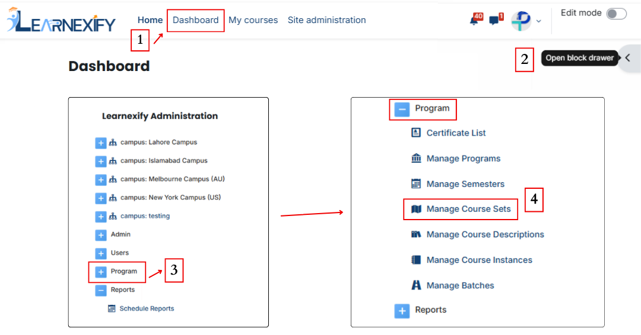This screenshot has width=641, height=335.
Task: Go to the Home menu
Action: click(x=150, y=20)
